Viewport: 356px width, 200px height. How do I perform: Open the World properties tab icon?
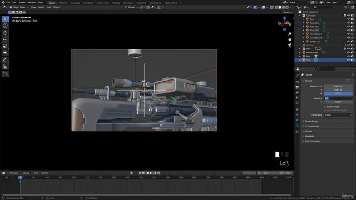click(297, 103)
